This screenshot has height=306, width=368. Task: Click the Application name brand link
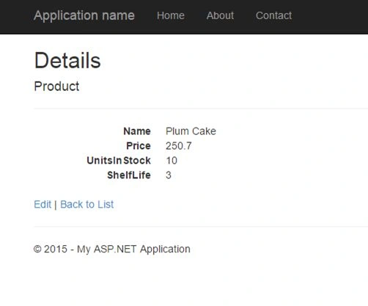[84, 15]
